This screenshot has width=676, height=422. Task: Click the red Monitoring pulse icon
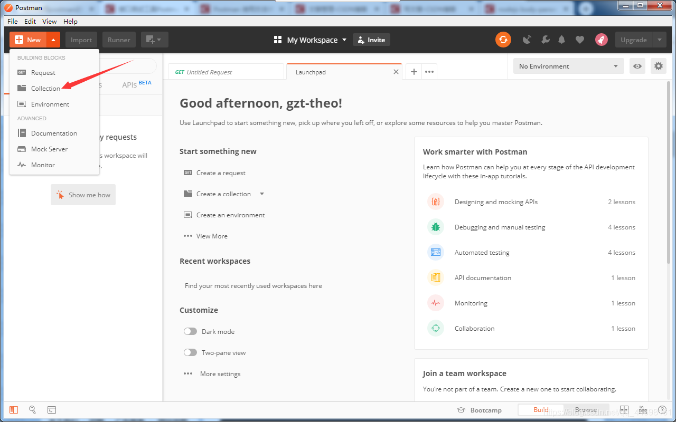(x=436, y=303)
